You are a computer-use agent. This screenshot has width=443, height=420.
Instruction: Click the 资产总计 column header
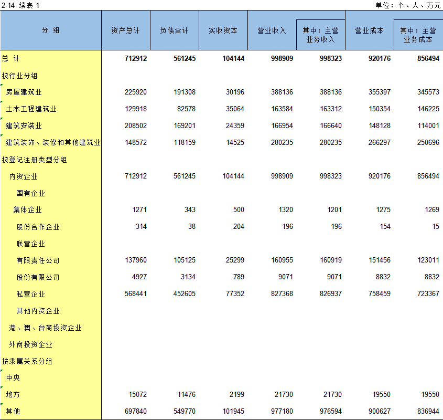(x=126, y=30)
